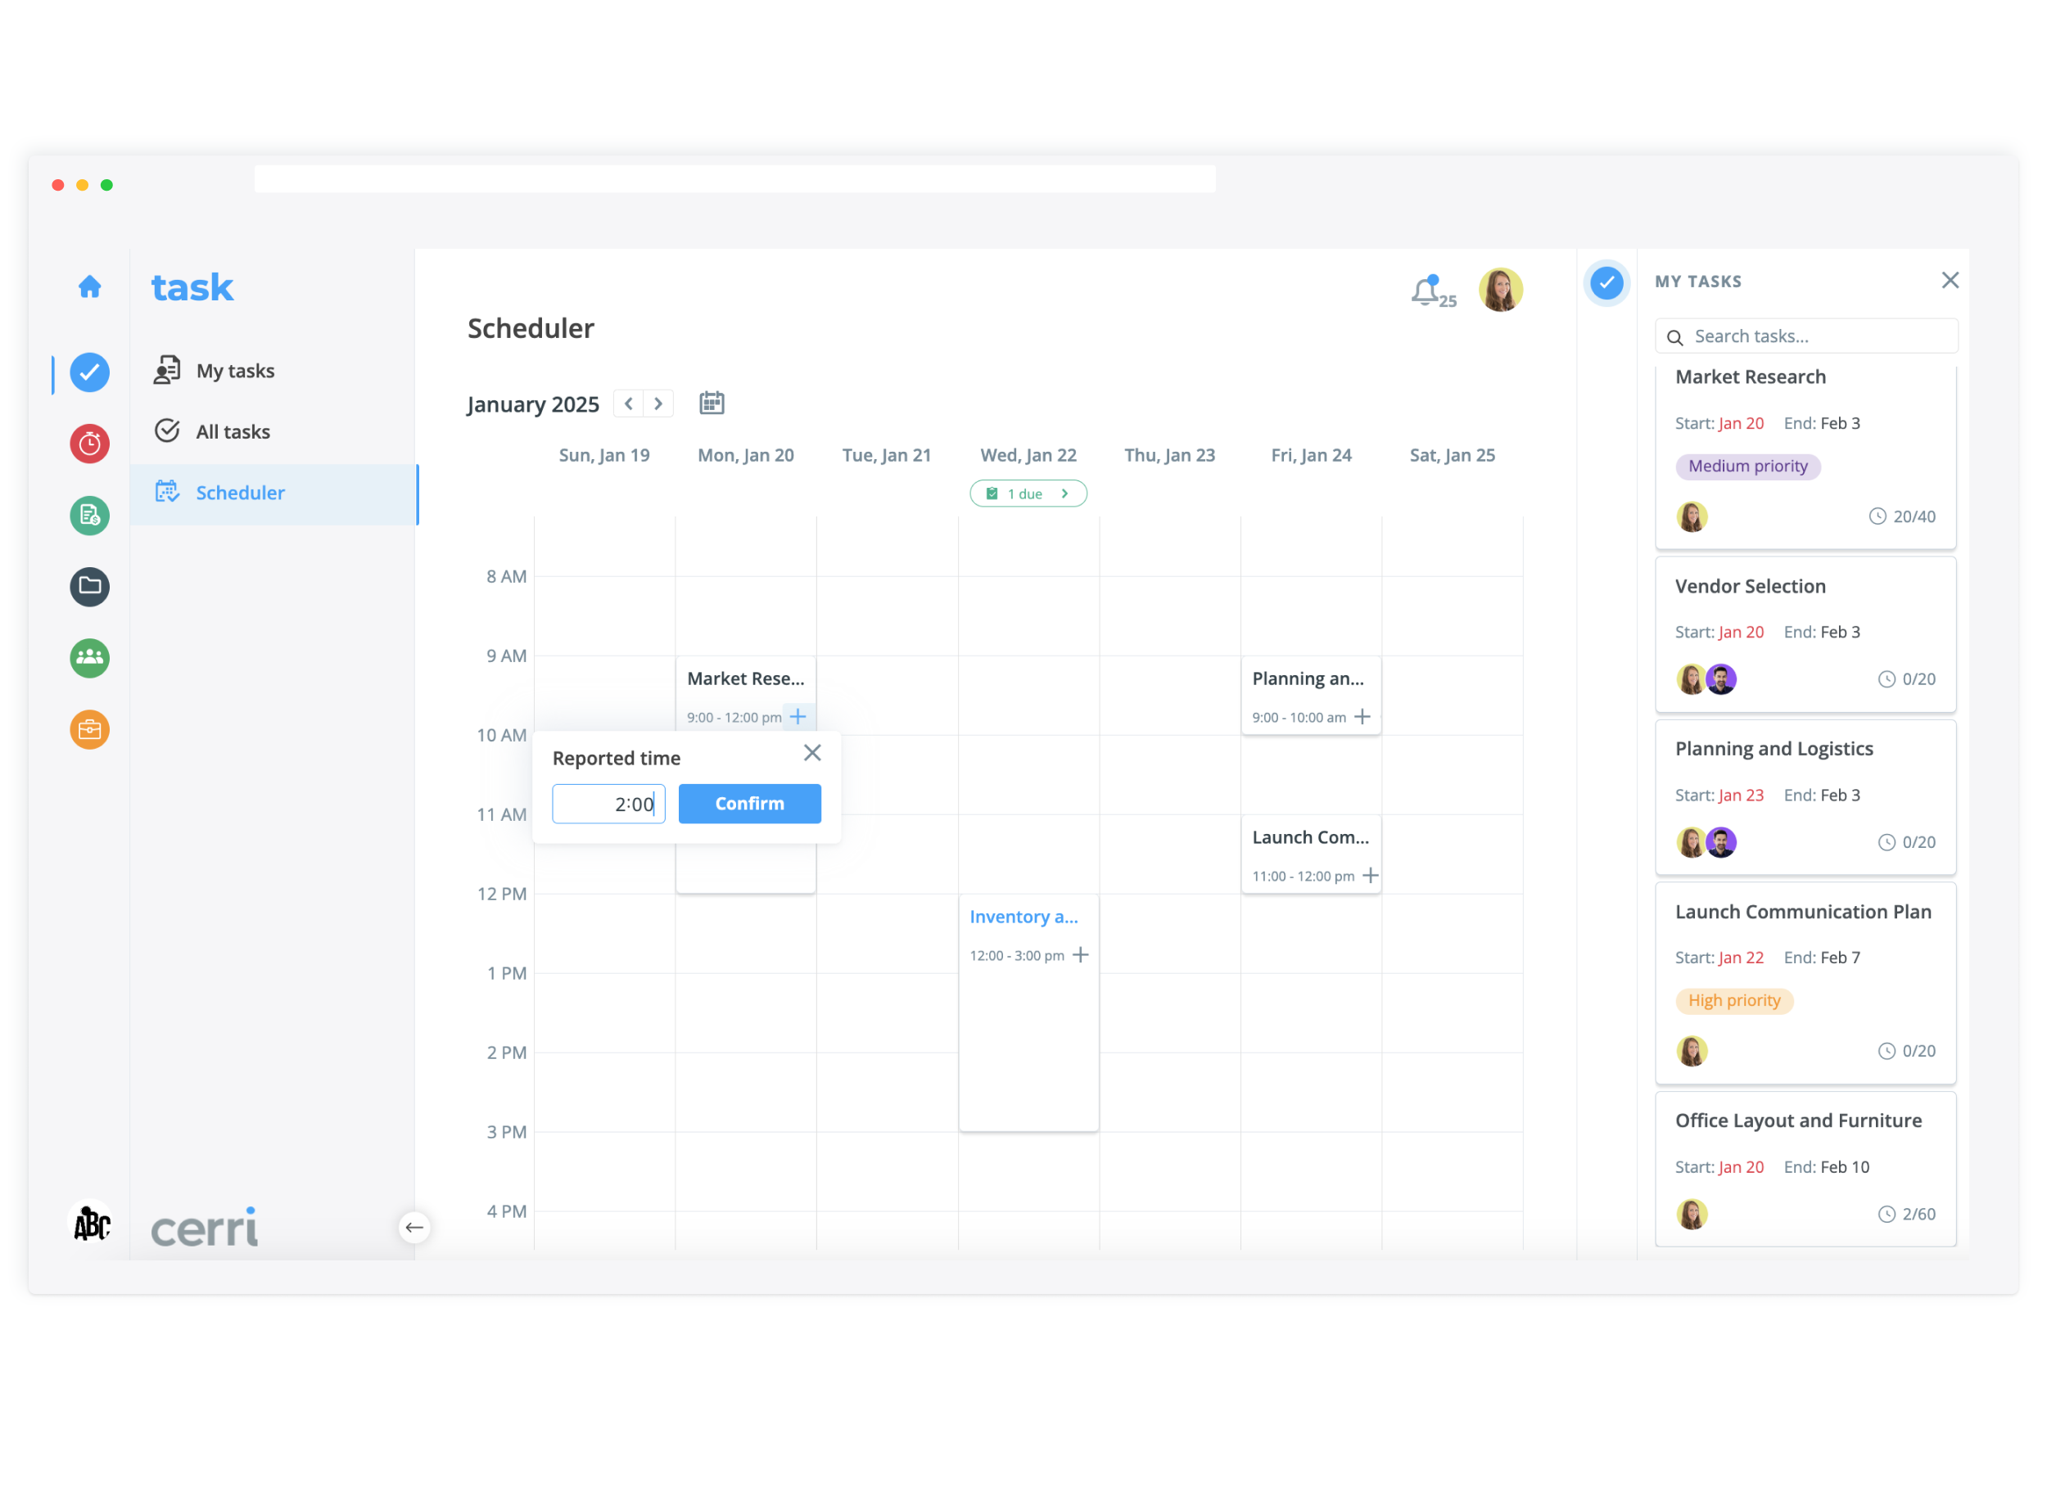Go to next week with right chevron
The image size is (2047, 1501).
[x=659, y=403]
